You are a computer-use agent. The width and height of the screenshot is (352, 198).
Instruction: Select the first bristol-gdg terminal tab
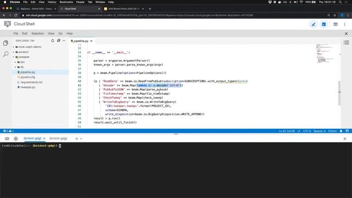[x=32, y=139]
